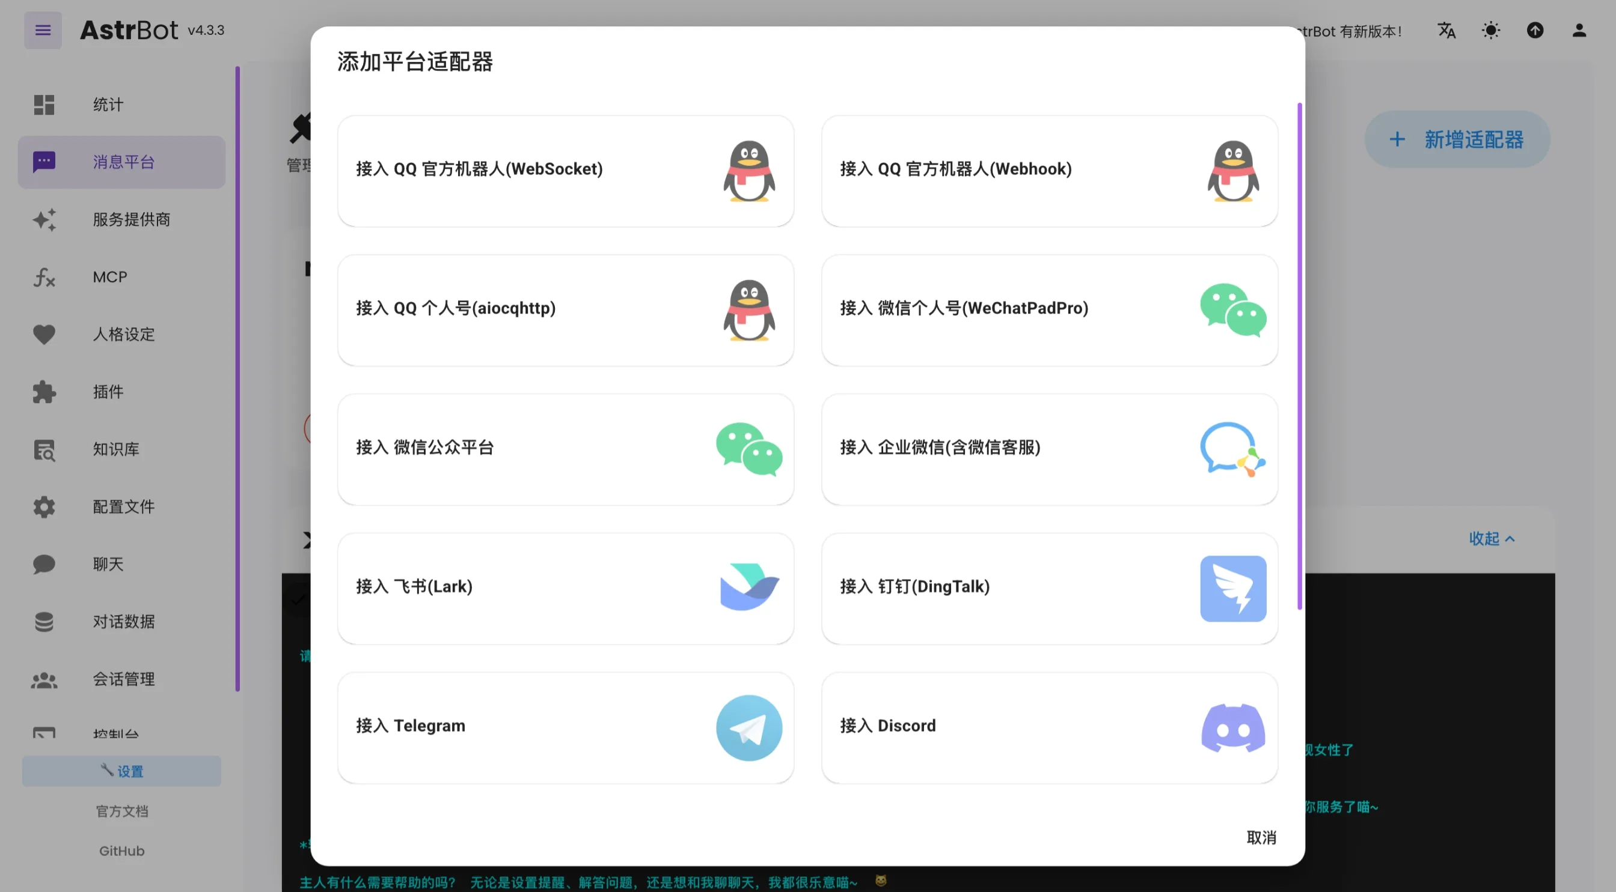Click the 企业微信 chat bubble icon
1616x892 pixels.
1231,449
